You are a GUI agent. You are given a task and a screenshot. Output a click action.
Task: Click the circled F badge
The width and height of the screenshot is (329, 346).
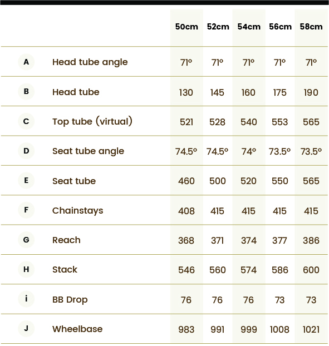26,210
